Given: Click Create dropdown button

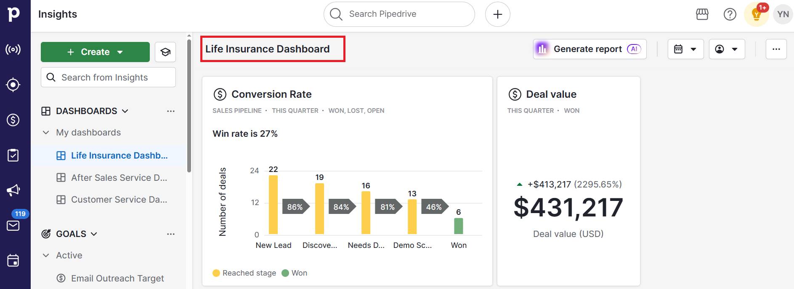Looking at the screenshot, I should 95,52.
